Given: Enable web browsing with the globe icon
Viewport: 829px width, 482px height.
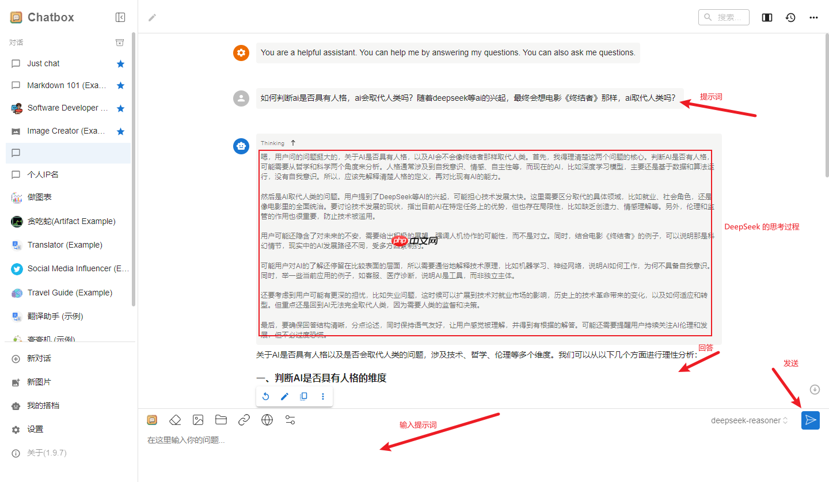Looking at the screenshot, I should 267,420.
